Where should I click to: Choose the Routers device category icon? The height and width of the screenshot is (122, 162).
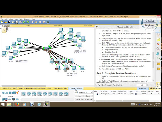[3, 93]
